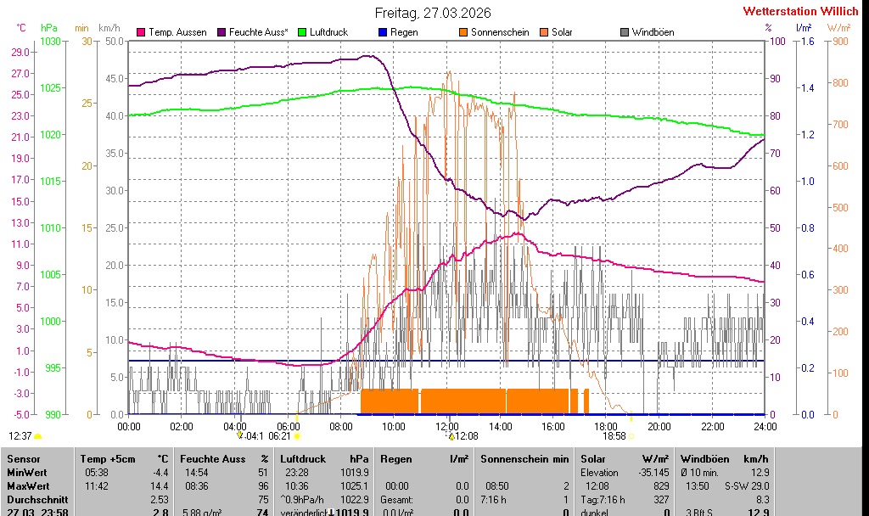Click the orange Sonnenschein legend swatch
This screenshot has width=869, height=516.
pyautogui.click(x=463, y=32)
